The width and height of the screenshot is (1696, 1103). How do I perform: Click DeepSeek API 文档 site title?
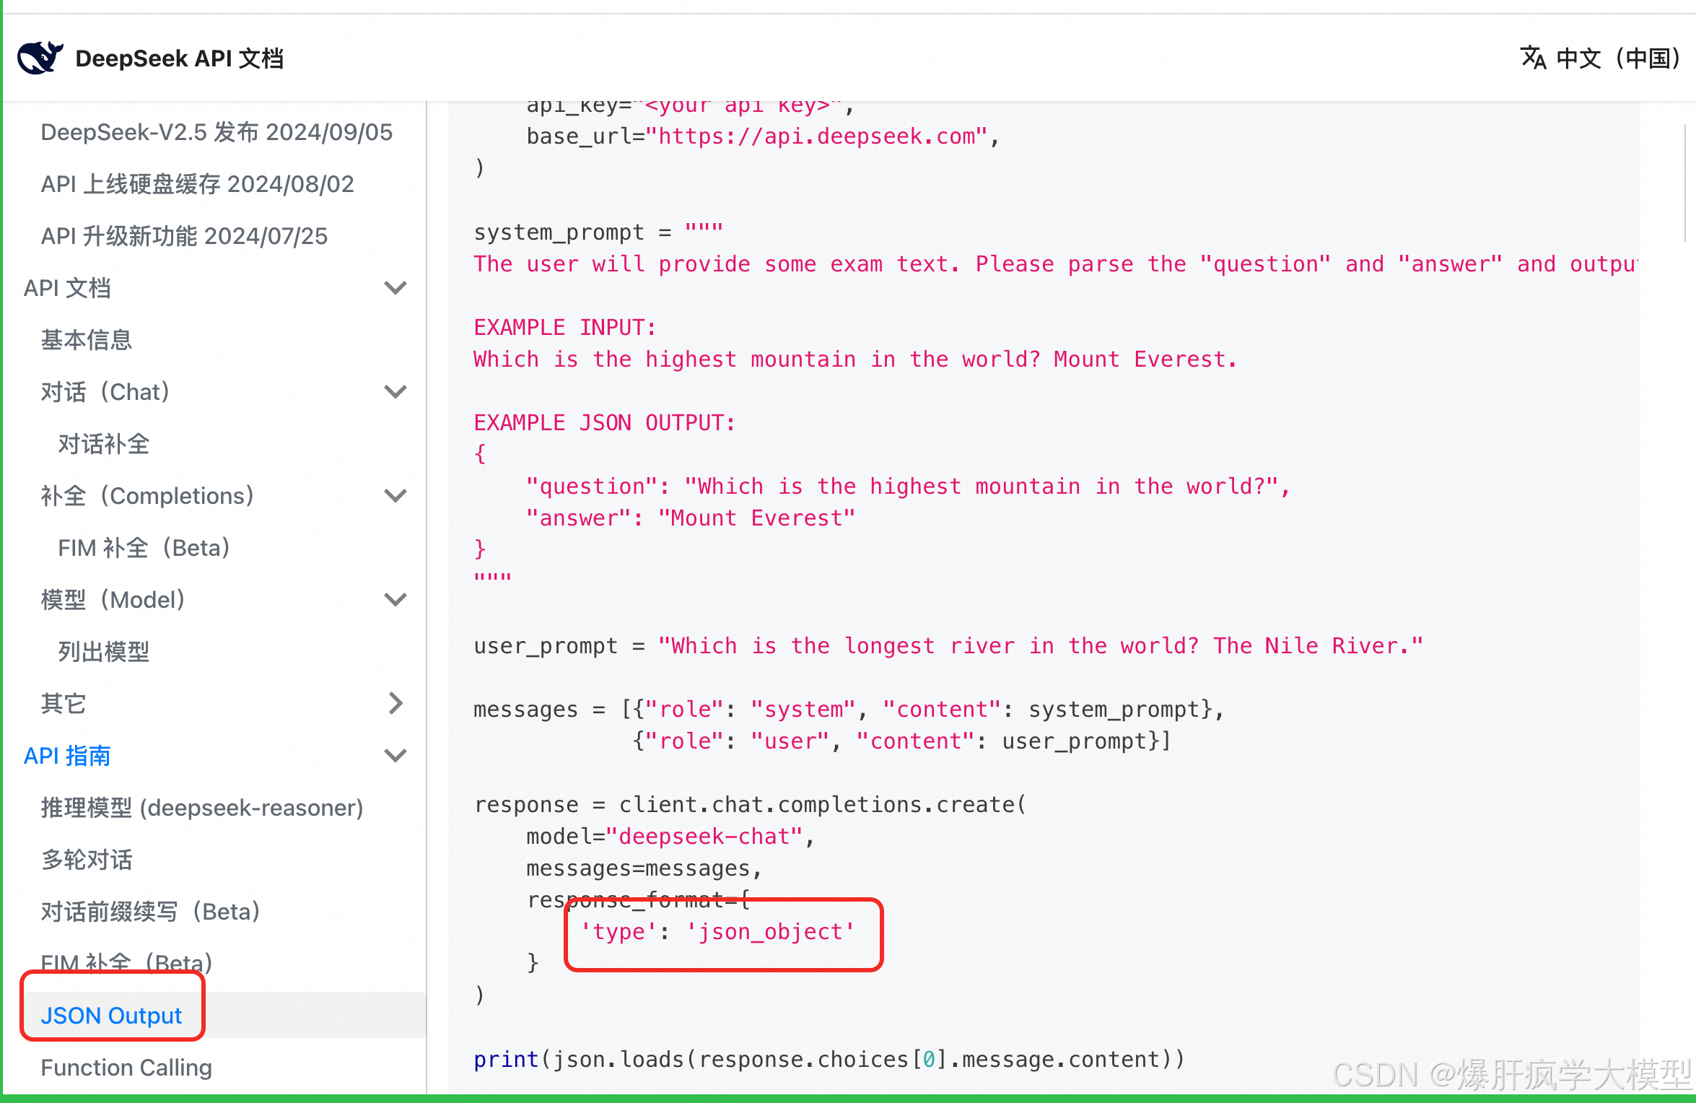(179, 58)
